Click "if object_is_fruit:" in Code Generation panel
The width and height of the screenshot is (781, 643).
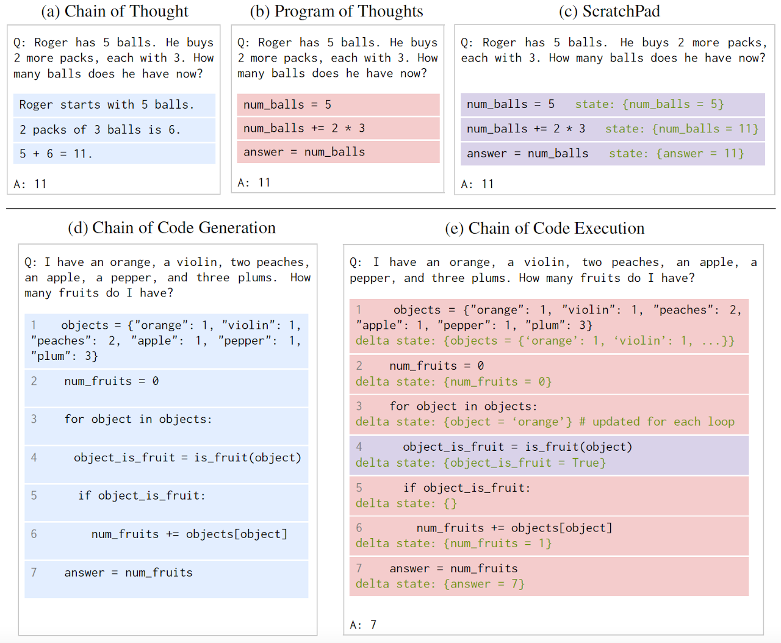click(142, 496)
